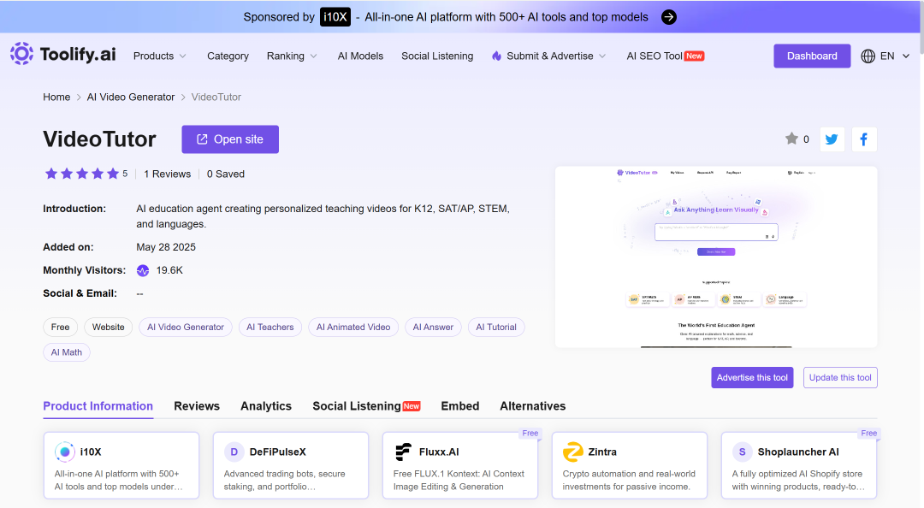Click the Free tag
Screen dimensions: 924x508
coord(60,327)
